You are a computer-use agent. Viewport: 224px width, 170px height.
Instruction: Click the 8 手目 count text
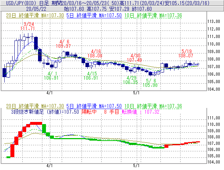pyautogui.click(x=111, y=112)
